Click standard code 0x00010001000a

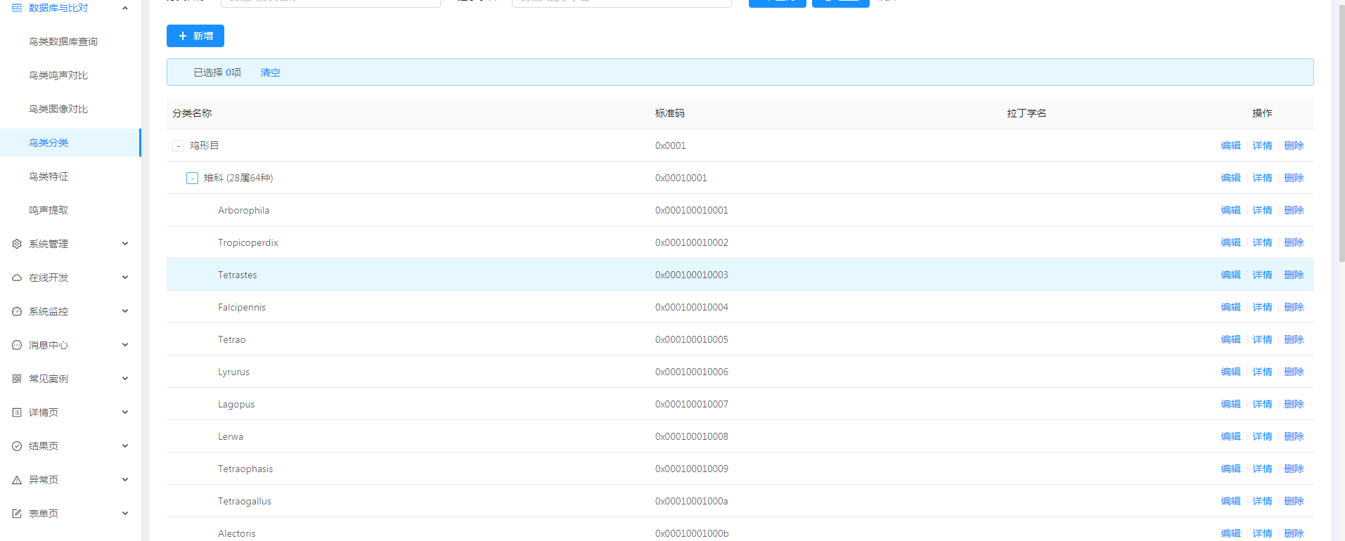pos(692,501)
